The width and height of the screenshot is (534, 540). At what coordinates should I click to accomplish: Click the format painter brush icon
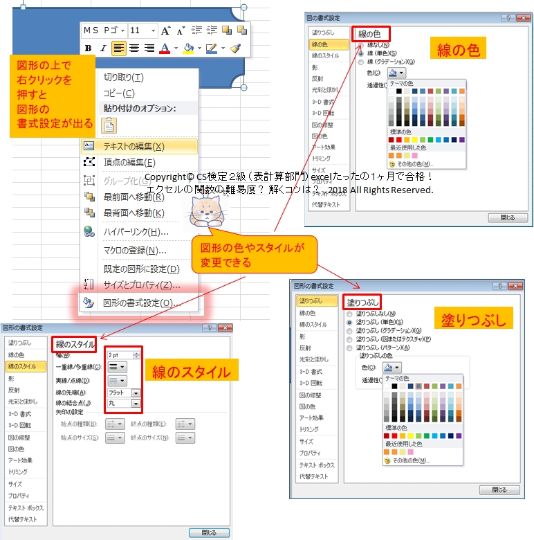click(x=235, y=48)
